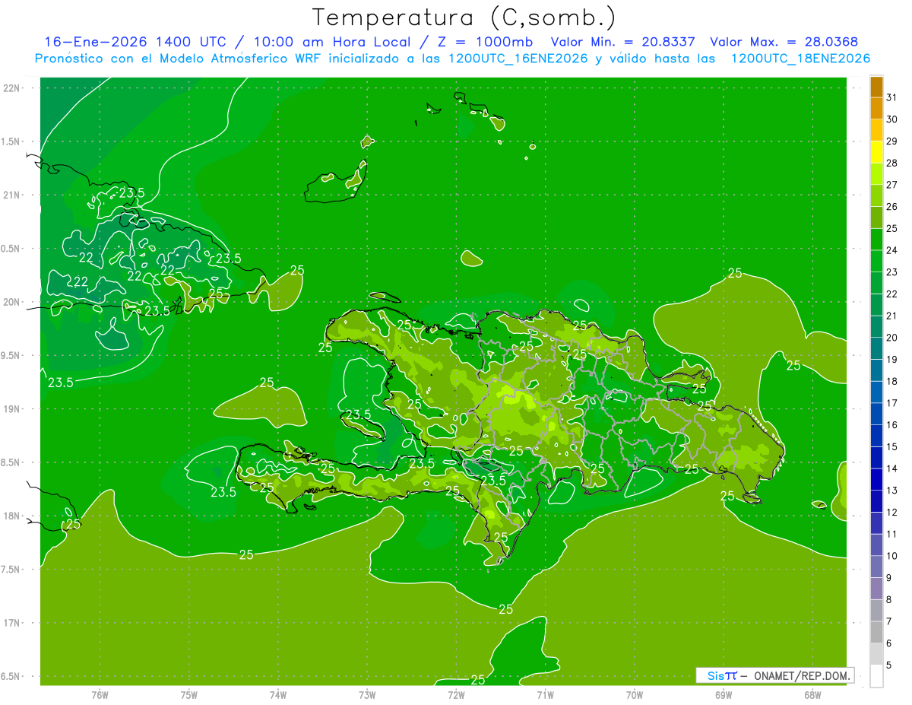This screenshot has width=912, height=705.
Task: Select the "Valor Max. = 28.0368" value
Action: pyautogui.click(x=784, y=42)
